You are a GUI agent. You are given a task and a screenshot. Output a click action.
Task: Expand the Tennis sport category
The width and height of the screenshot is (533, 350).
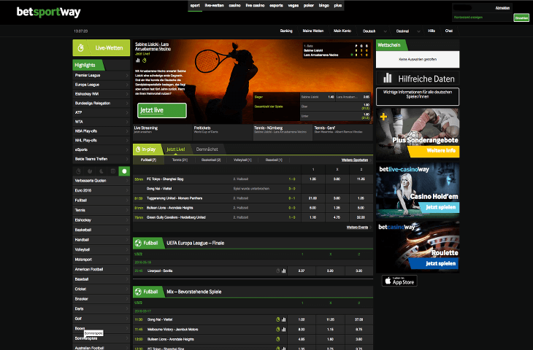click(x=101, y=210)
